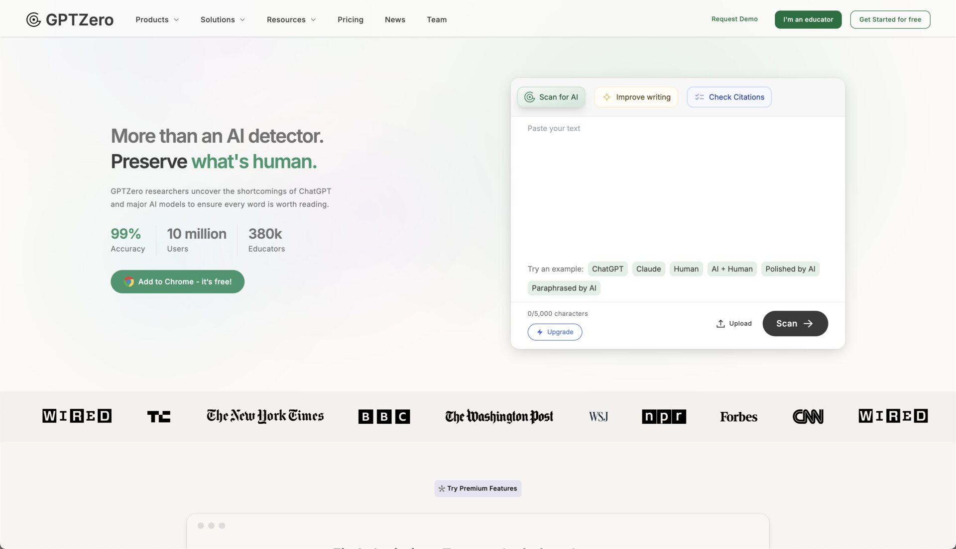
Task: Select the Polished by AI example
Action: click(790, 269)
